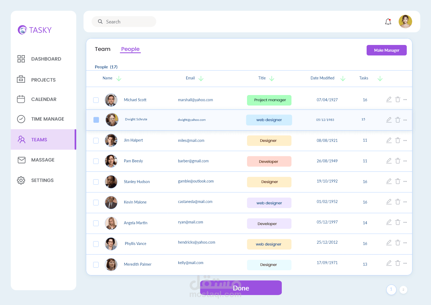Tick Pam Beesly's checkbox
Screen dimensions: 431x305
point(96,161)
